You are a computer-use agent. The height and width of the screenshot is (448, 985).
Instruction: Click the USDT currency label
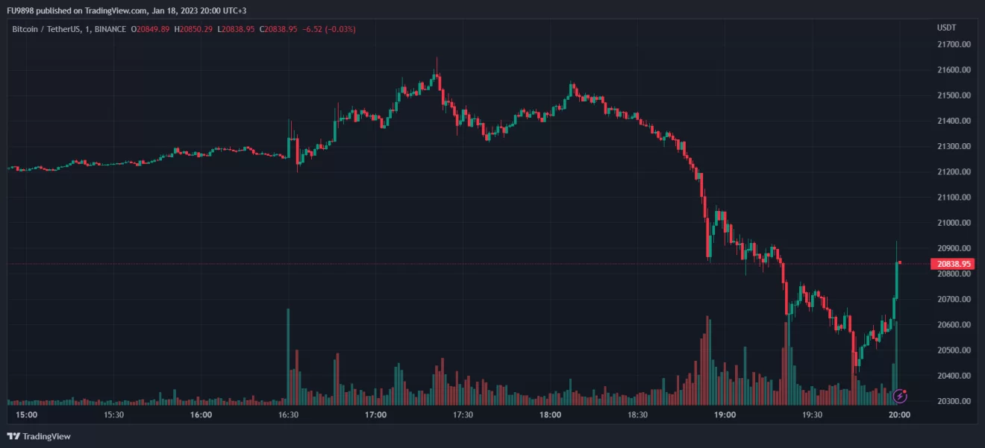coord(946,28)
